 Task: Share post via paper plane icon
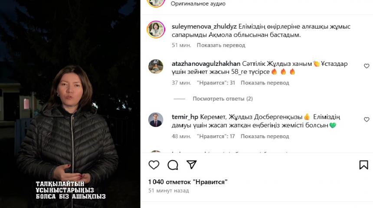coord(192,165)
